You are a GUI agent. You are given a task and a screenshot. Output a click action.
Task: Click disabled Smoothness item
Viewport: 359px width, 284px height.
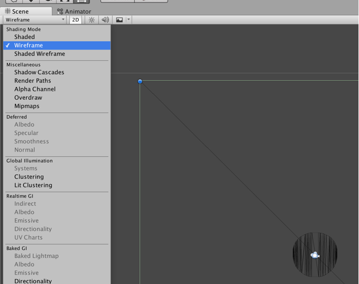[57, 141]
